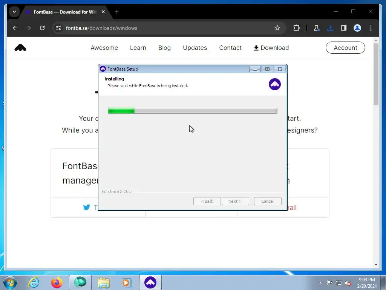Open Updates page in site menu

pyautogui.click(x=195, y=48)
